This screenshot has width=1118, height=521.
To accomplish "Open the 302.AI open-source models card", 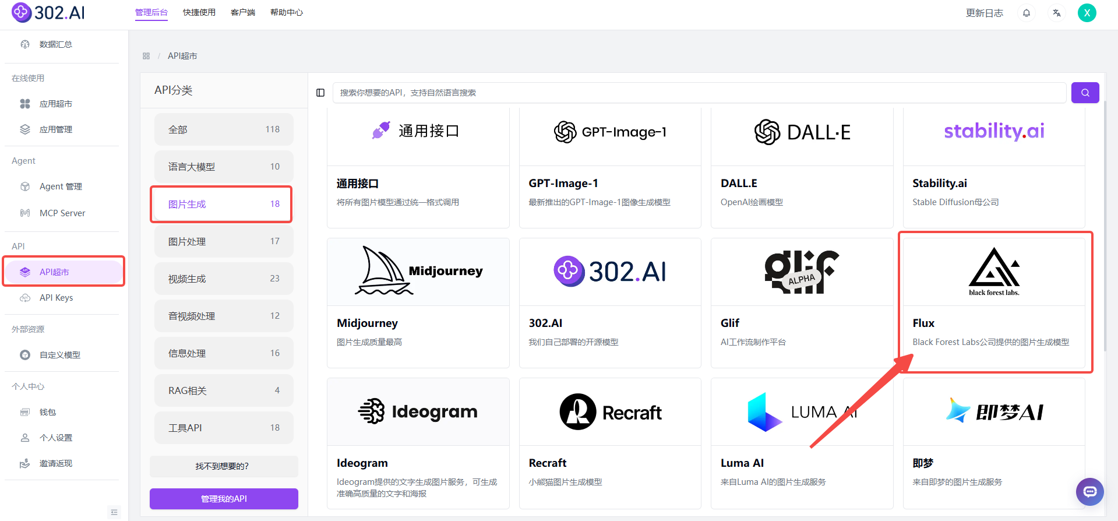I will click(x=610, y=303).
